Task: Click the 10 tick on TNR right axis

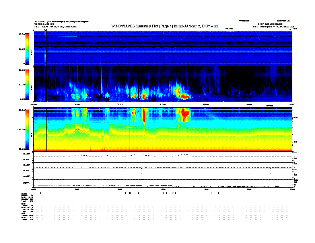Action: (295, 142)
